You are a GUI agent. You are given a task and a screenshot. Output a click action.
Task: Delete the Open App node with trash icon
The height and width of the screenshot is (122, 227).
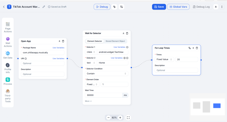[x=63, y=41]
